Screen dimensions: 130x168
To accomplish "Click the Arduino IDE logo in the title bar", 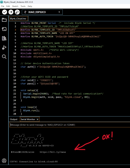I will pyautogui.click(x=2, y=2).
